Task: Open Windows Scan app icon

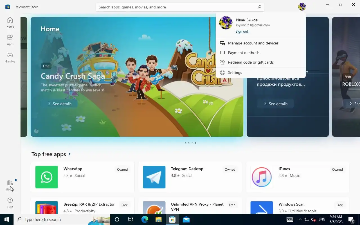Action: 262,208
